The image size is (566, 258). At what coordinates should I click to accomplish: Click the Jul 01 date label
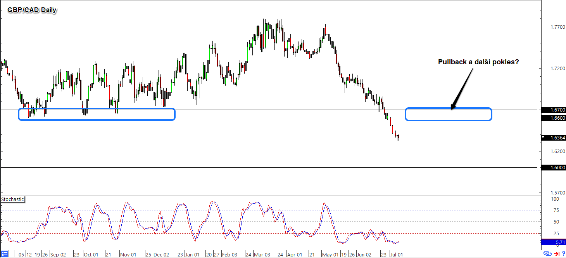tap(397, 255)
